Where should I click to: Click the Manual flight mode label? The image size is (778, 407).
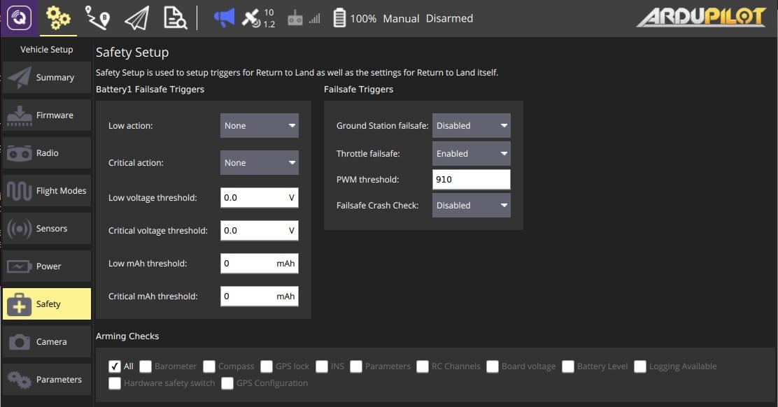(401, 19)
